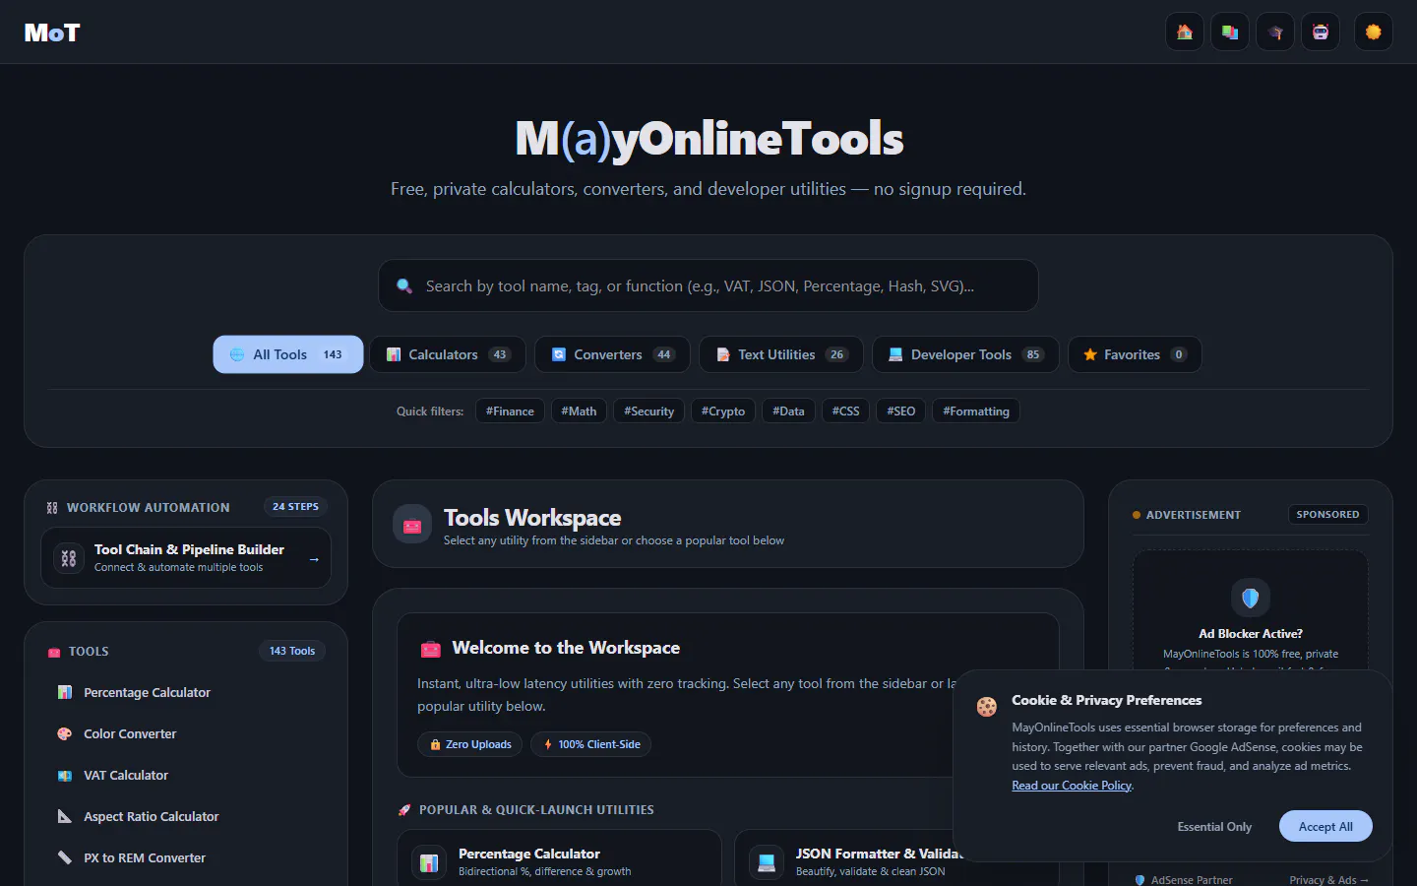Filter tools by #Crypto
Viewport: 1417px width, 886px height.
tap(723, 411)
